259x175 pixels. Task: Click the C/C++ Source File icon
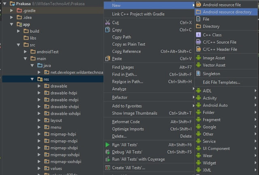point(198,42)
